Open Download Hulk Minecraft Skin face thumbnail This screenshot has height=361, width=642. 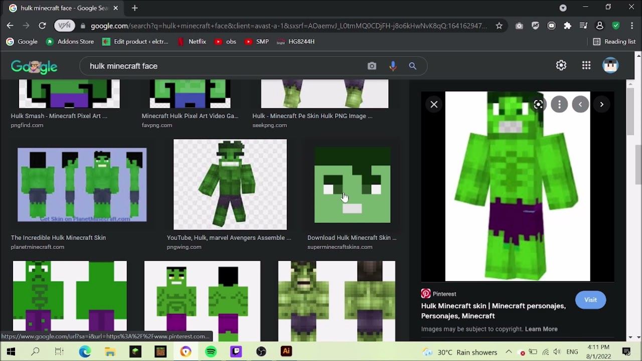(352, 185)
